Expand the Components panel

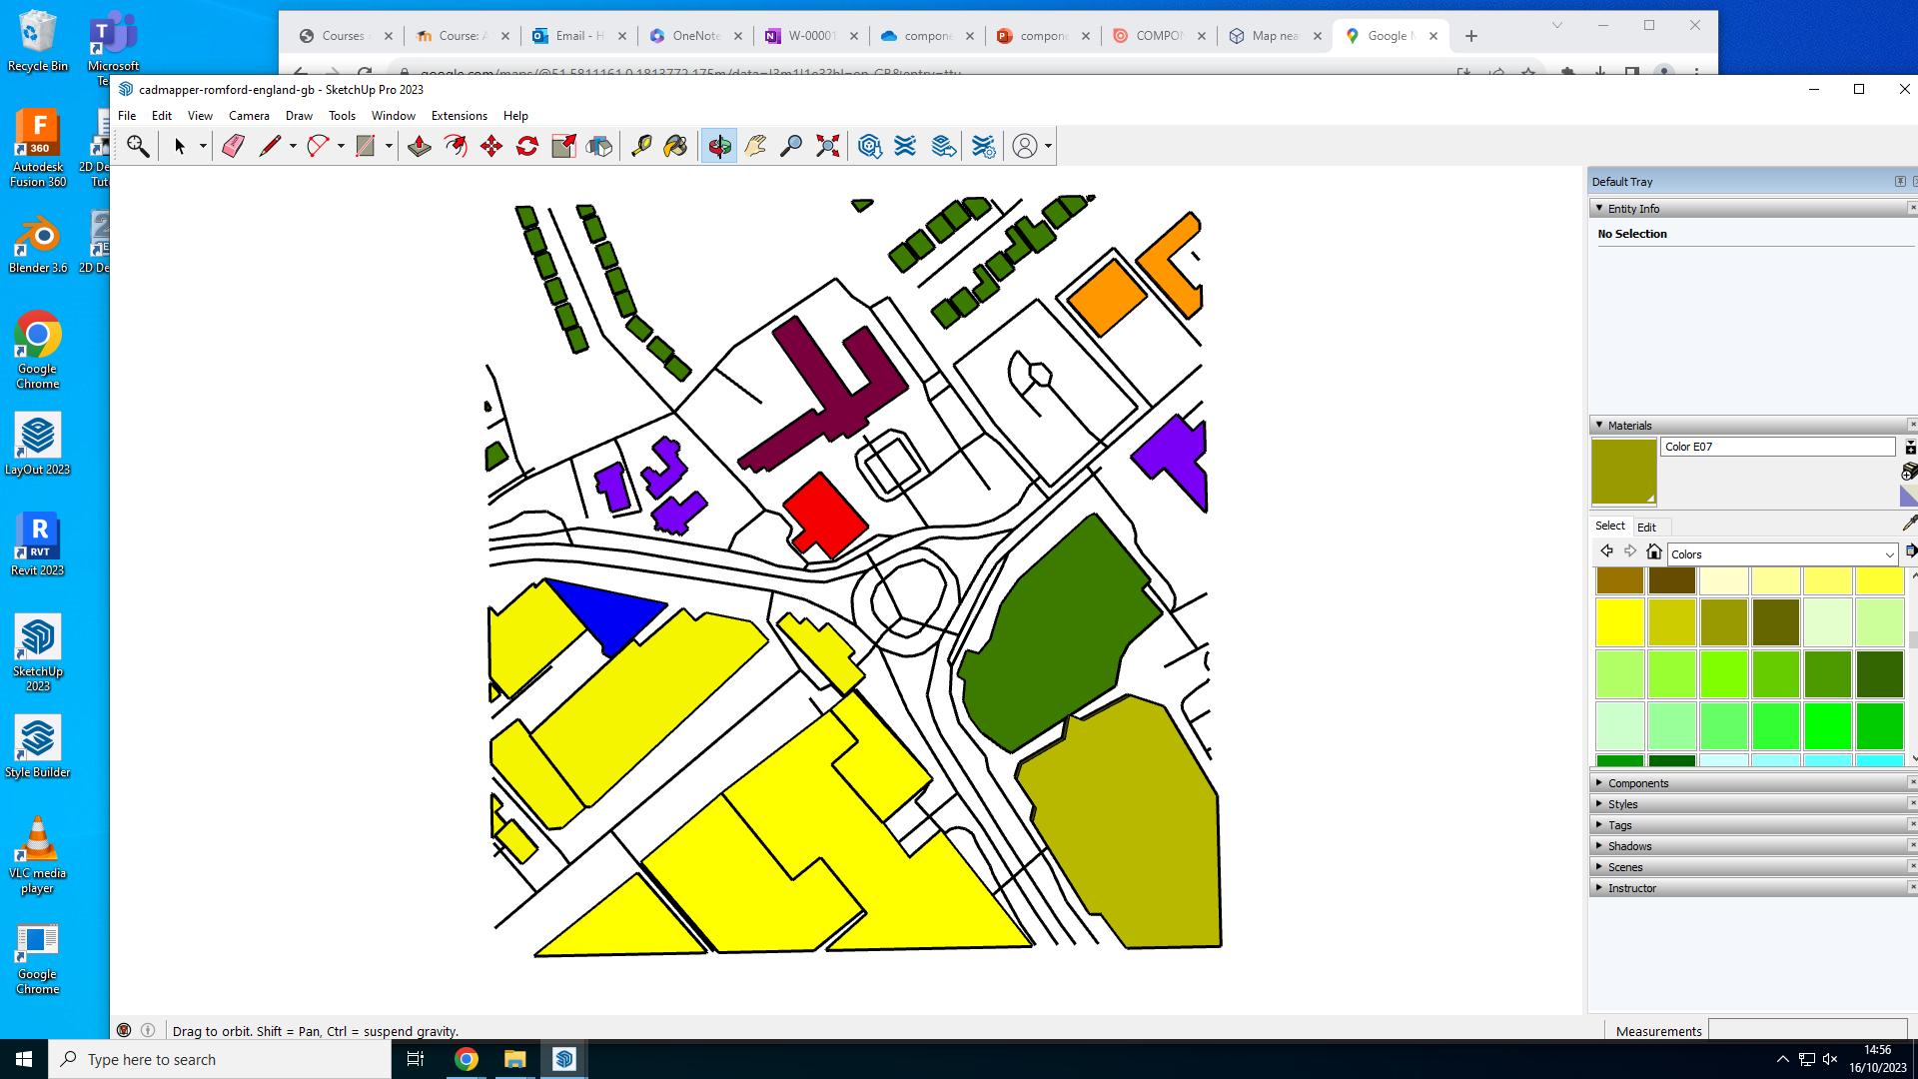tap(1638, 783)
